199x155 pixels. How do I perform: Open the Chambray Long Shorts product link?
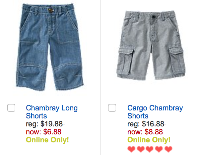click(x=51, y=112)
